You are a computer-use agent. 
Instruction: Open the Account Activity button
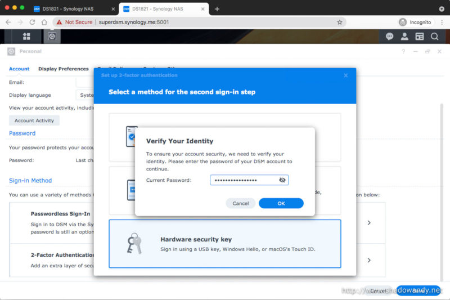[34, 120]
